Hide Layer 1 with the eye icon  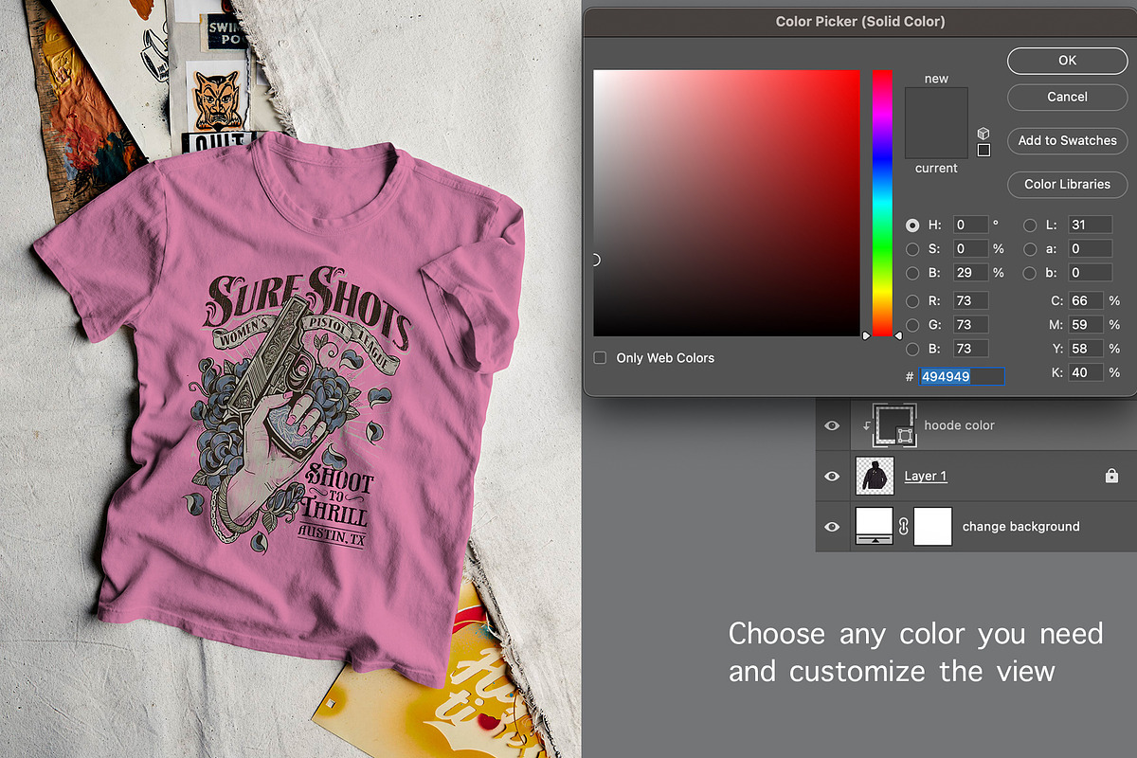832,476
